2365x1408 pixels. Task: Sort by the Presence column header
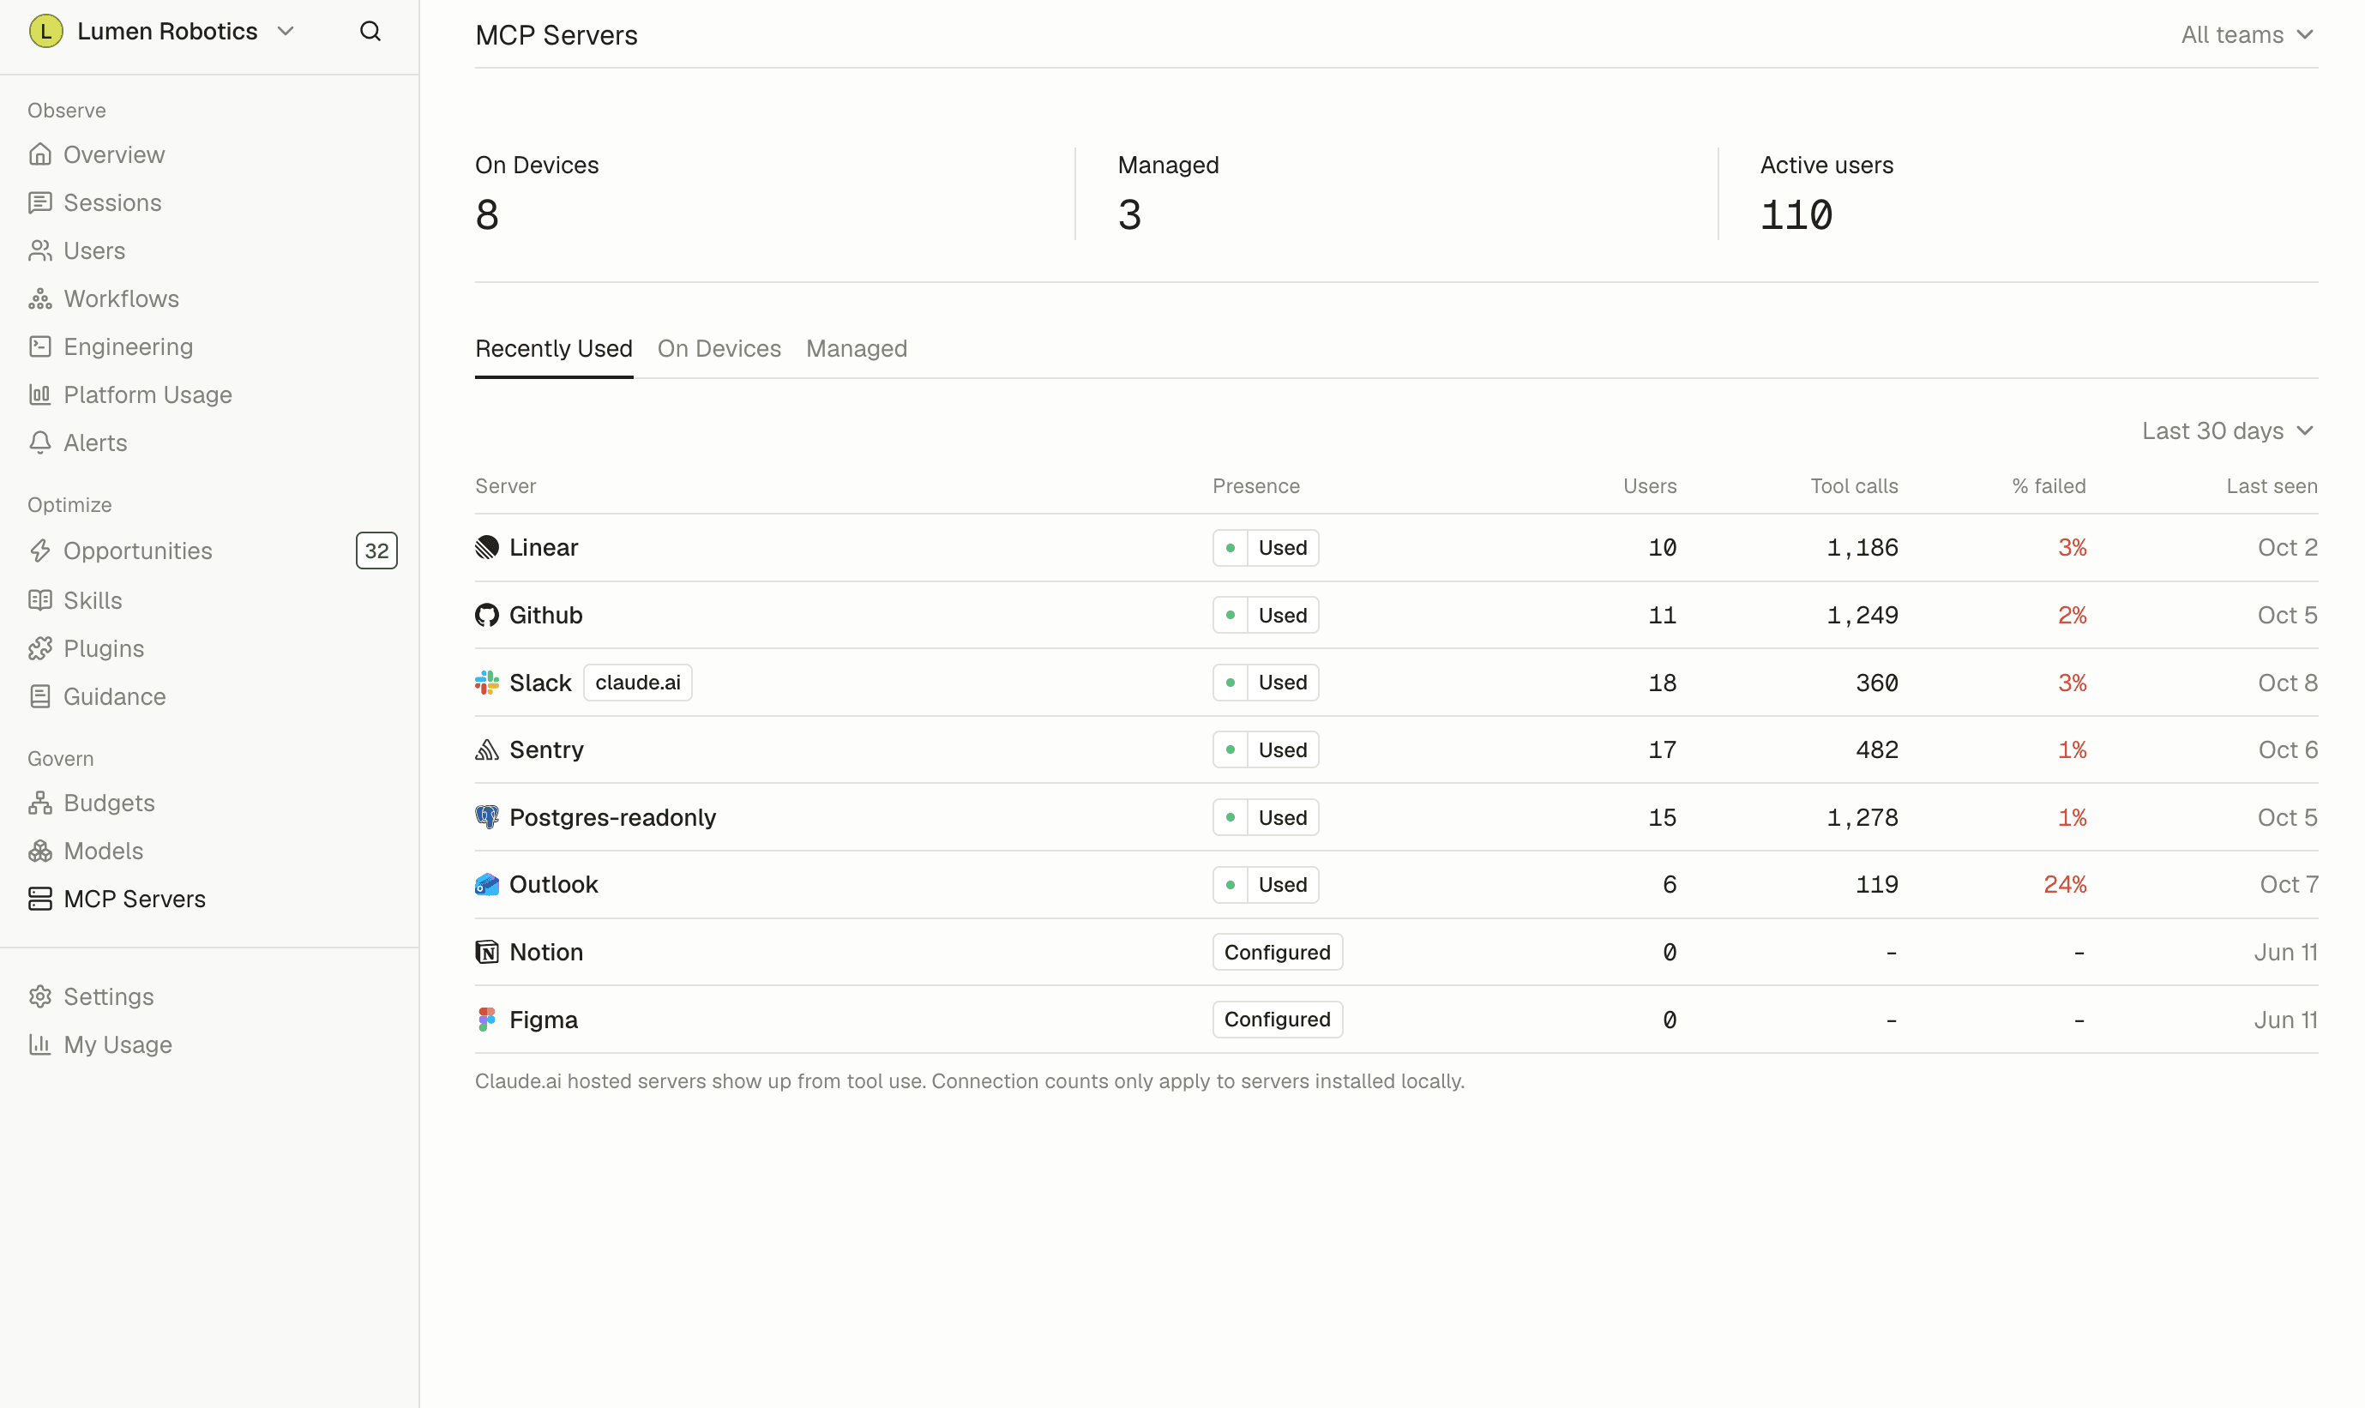(1256, 486)
